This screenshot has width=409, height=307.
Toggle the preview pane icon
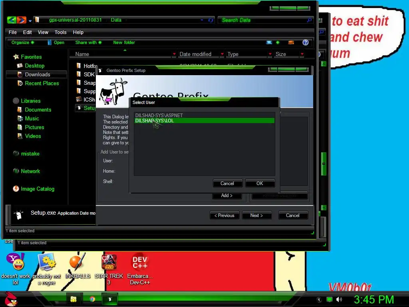(291, 42)
